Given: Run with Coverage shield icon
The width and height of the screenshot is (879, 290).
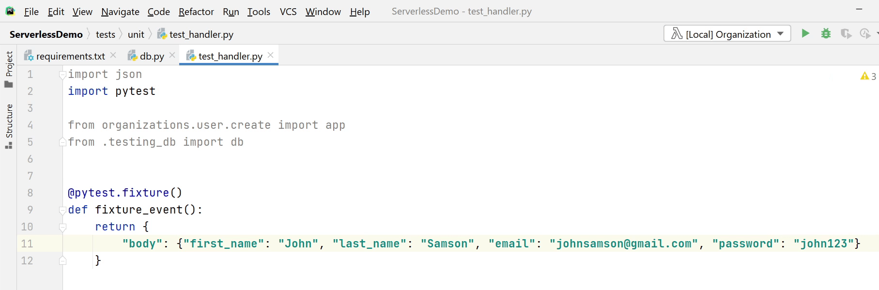Looking at the screenshot, I should coord(846,33).
